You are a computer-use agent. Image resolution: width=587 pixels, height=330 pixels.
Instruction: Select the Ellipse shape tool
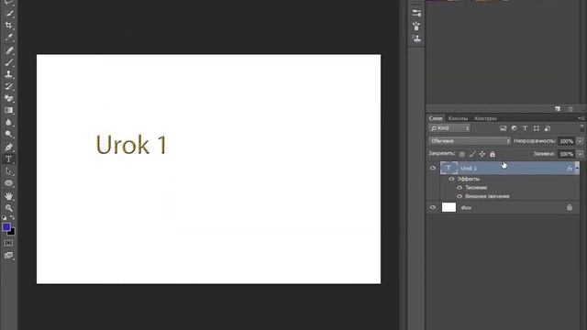9,183
